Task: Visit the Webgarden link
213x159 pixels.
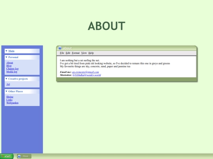Action: click(12, 103)
